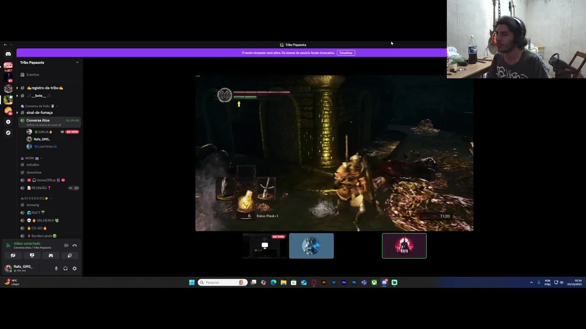Launch Illustrator from taskbar
The image size is (586, 329).
point(324,282)
